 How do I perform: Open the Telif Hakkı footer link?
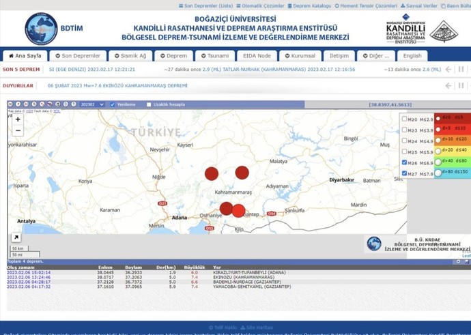pyautogui.click(x=223, y=327)
